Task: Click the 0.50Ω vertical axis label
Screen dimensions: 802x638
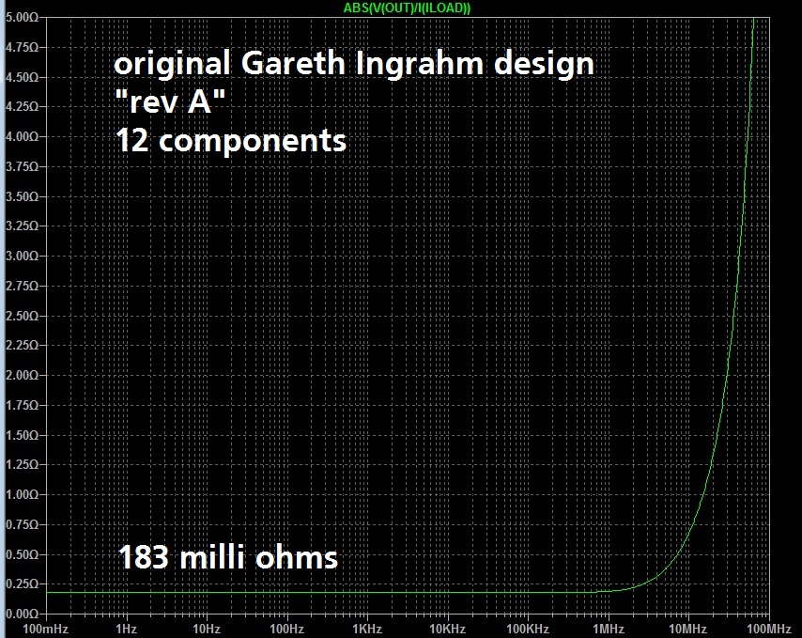Action: point(22,554)
